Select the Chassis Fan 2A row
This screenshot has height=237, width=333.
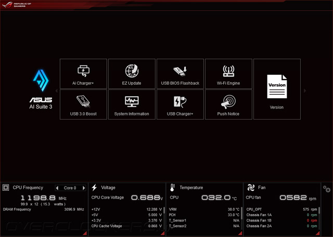coord(281,226)
